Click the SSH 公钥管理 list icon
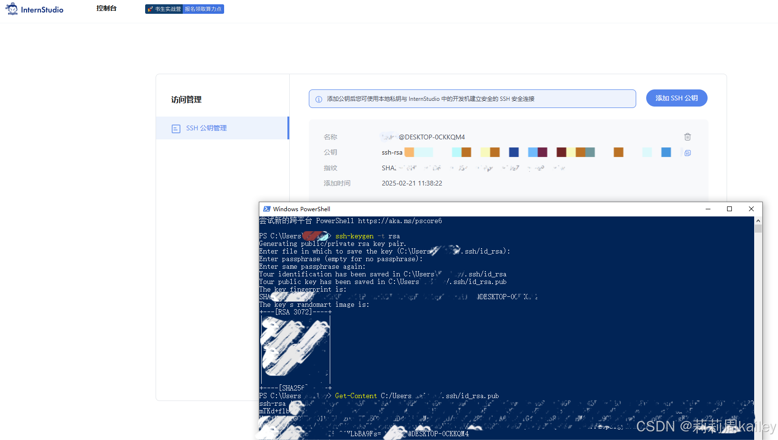The image size is (778, 440). pyautogui.click(x=176, y=128)
